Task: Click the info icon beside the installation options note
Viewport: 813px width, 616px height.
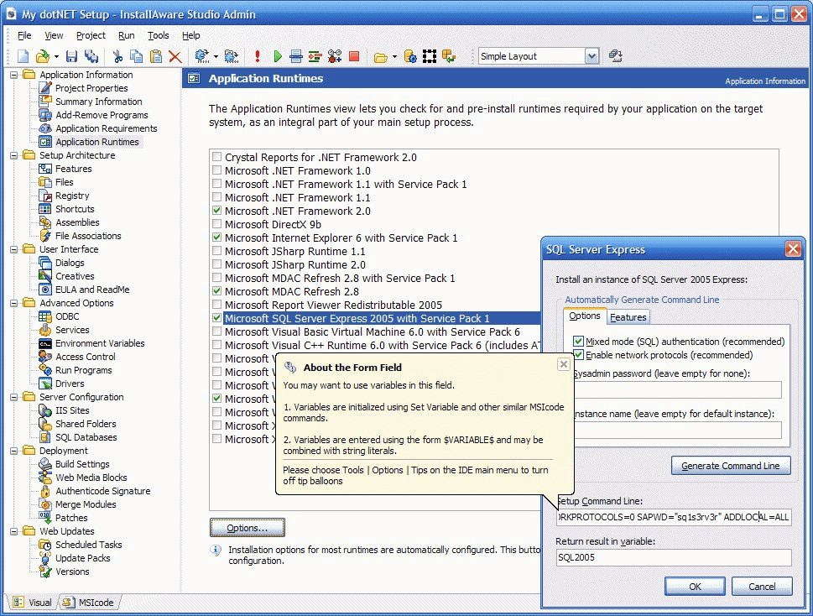Action: 216,551
